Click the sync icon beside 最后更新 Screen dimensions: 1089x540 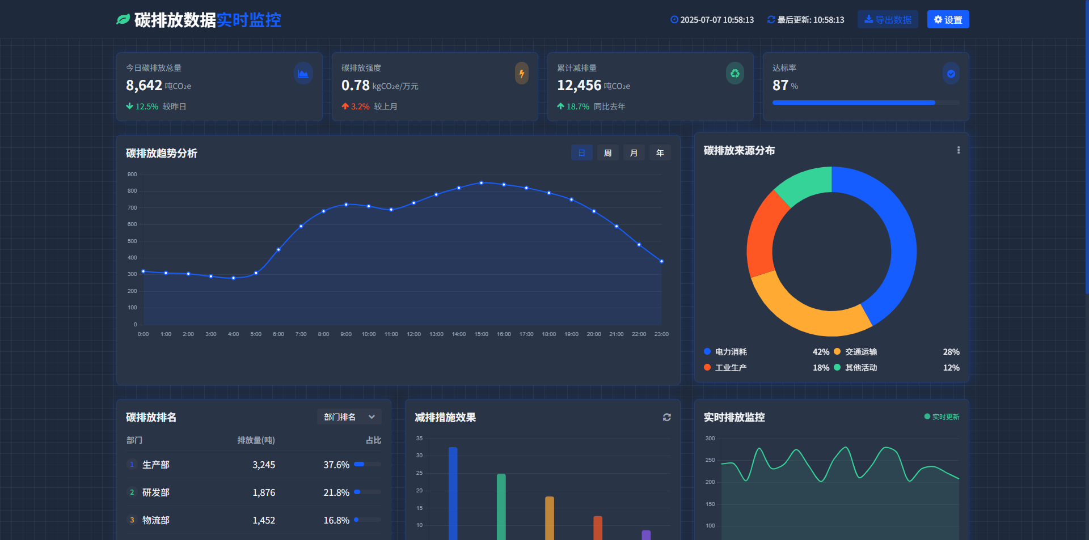(x=771, y=20)
